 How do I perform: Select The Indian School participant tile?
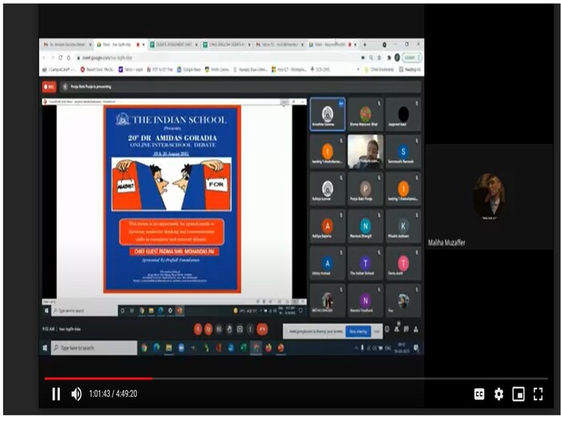[365, 264]
